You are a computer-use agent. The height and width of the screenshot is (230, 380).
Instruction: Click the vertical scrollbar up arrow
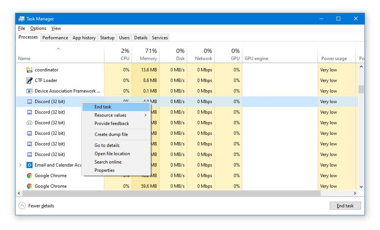tap(361, 66)
